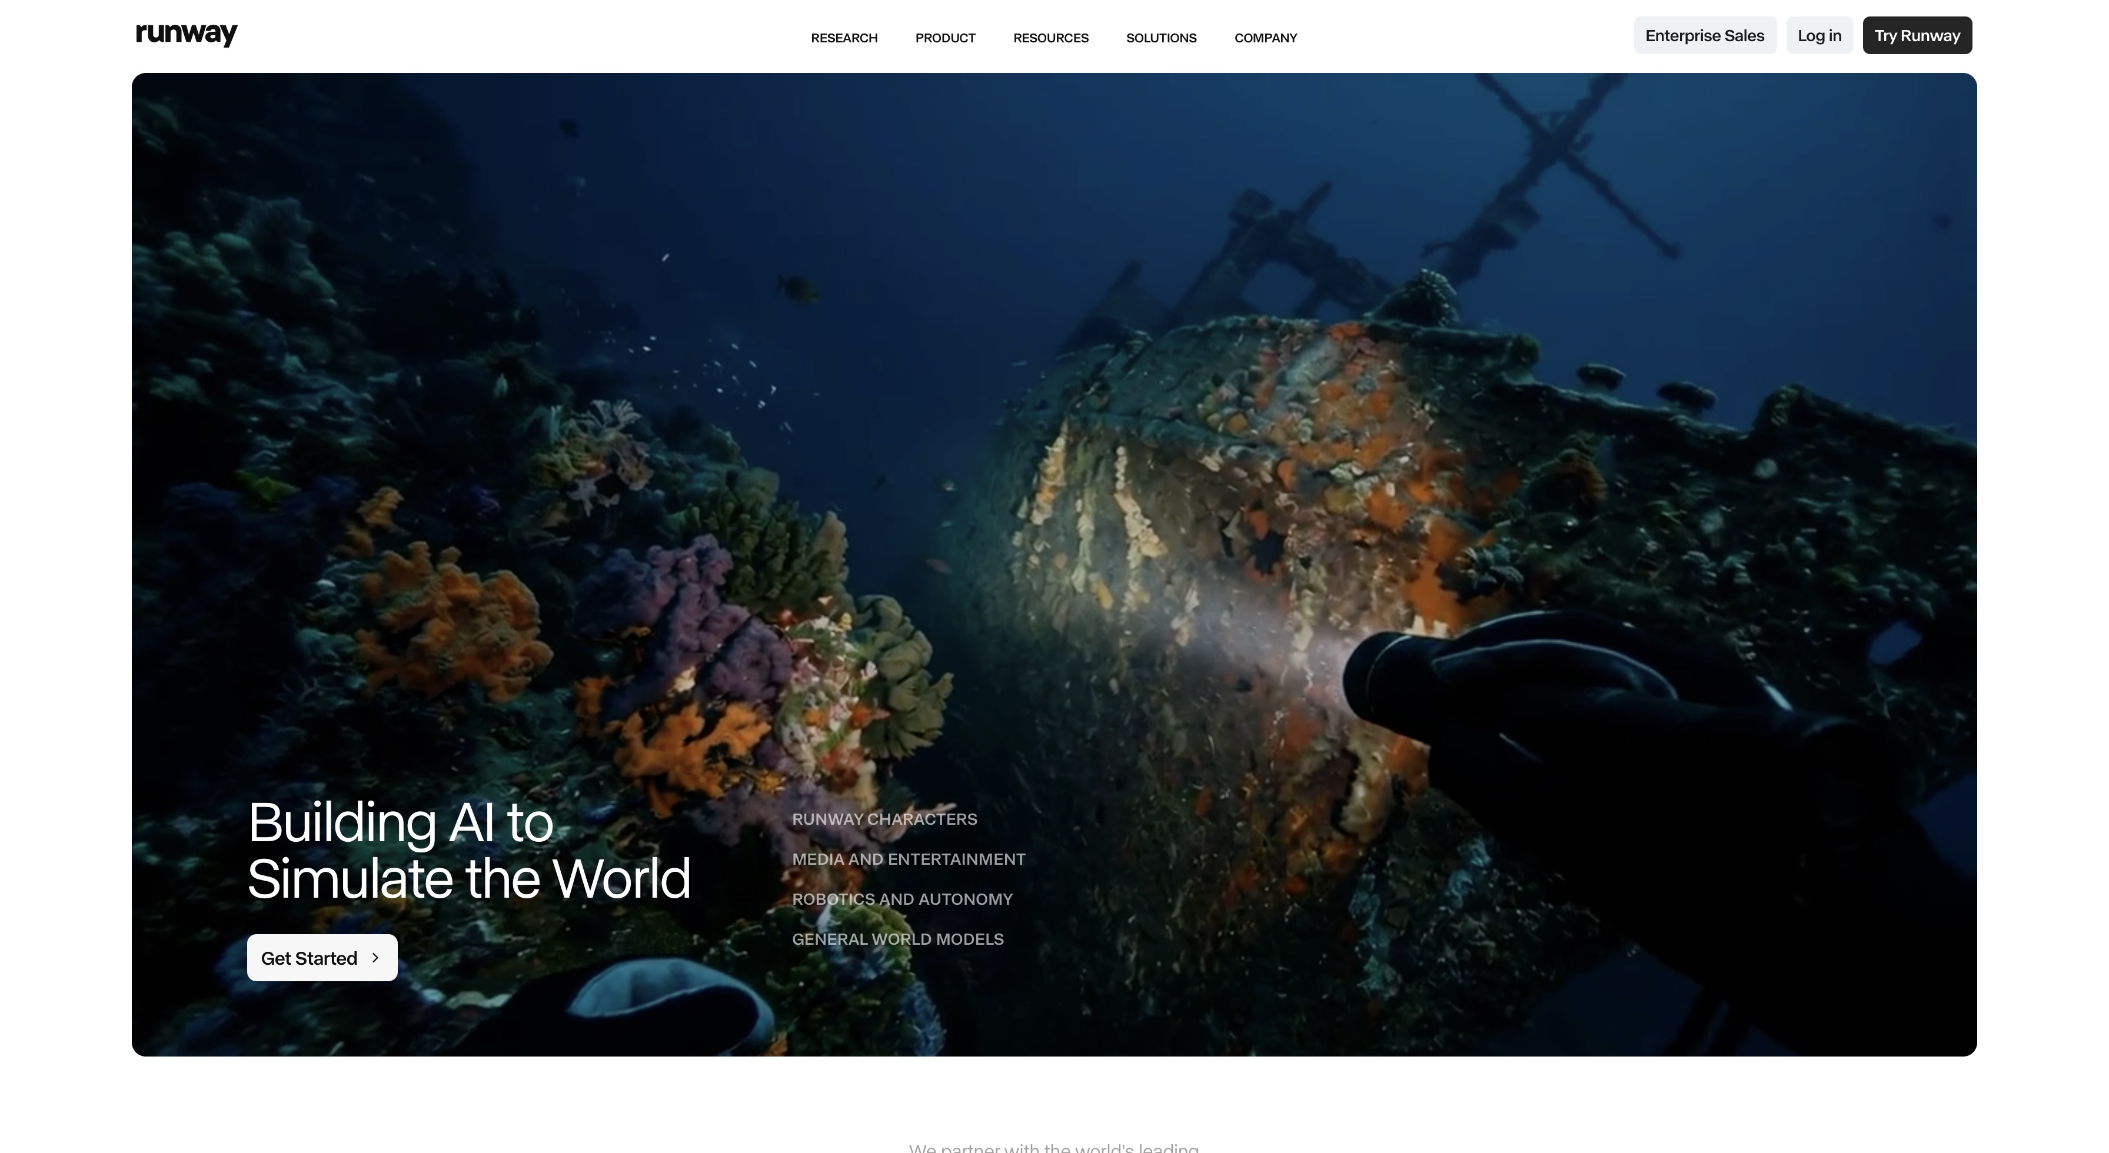Viewport: 2109px width, 1153px height.
Task: Choose GENERAL WORLD MODELS hero item
Action: pyautogui.click(x=897, y=939)
